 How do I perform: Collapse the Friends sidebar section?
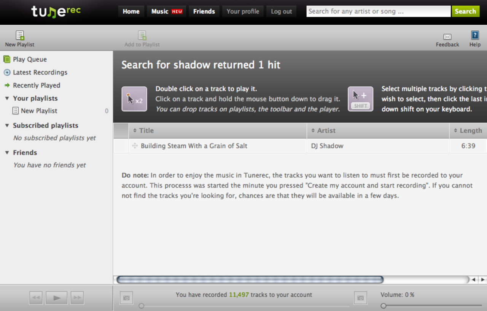[x=7, y=152]
